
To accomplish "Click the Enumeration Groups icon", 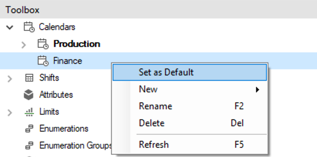I will [29, 145].
